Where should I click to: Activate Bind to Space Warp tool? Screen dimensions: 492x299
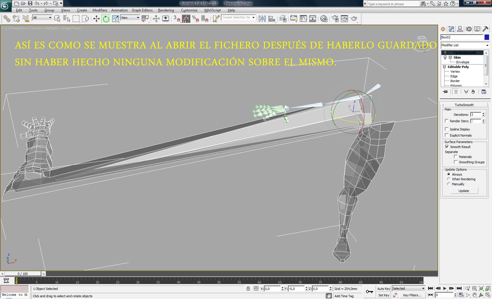click(x=26, y=19)
